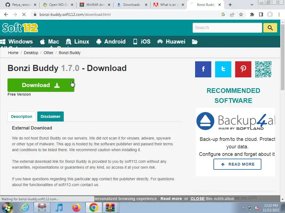The image size is (285, 213).
Task: Open the Windows Start menu
Action: pos(7,207)
